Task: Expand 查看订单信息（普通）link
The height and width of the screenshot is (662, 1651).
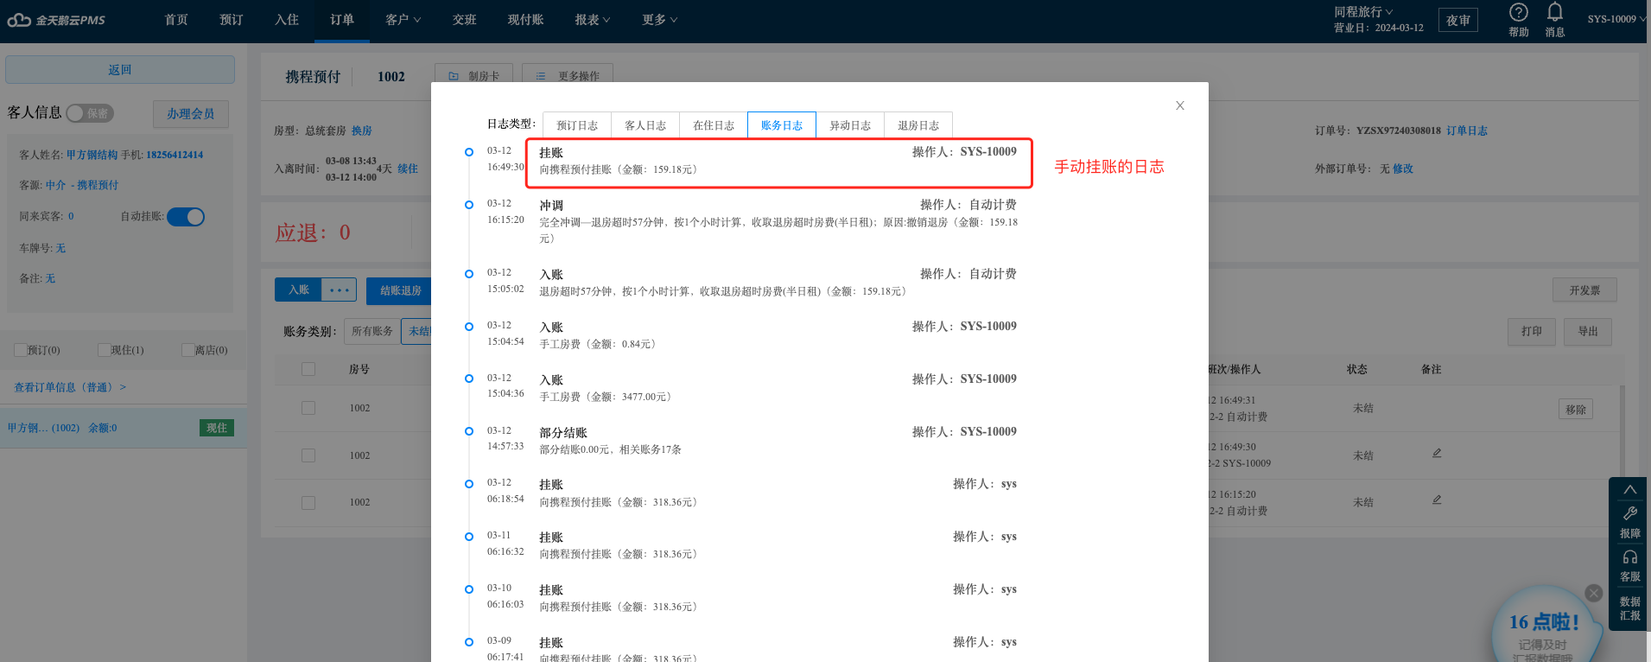Action: 70,387
